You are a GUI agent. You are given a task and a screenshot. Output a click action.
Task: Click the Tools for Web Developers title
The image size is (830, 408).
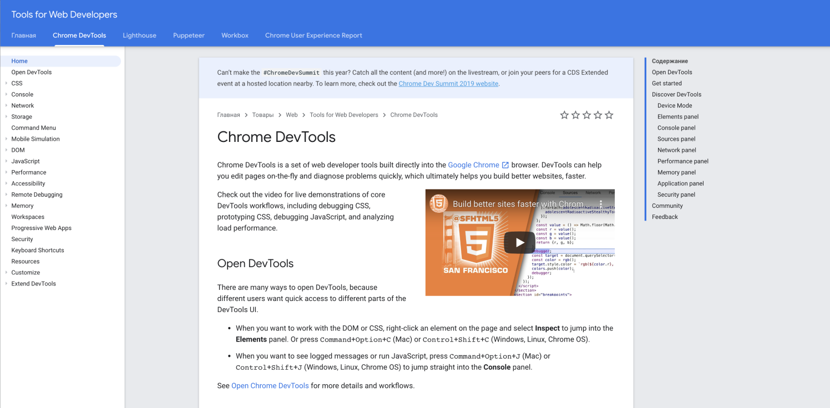(64, 14)
